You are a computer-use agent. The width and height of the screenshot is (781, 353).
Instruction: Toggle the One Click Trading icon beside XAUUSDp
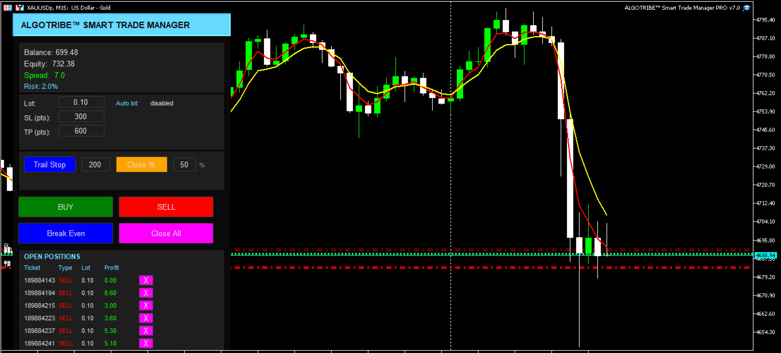[20, 7]
